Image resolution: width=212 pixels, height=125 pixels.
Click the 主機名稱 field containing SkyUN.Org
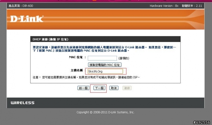105,71
